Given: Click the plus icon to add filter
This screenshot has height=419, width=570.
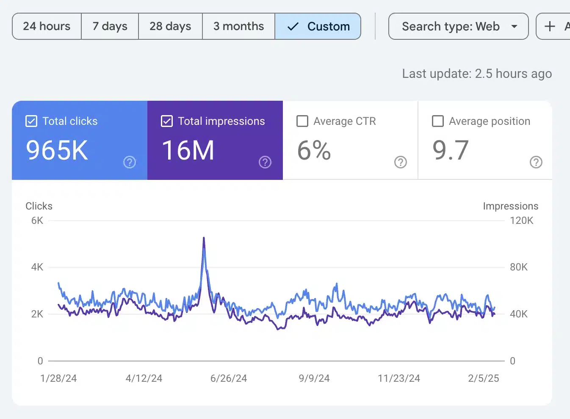Looking at the screenshot, I should coord(550,26).
